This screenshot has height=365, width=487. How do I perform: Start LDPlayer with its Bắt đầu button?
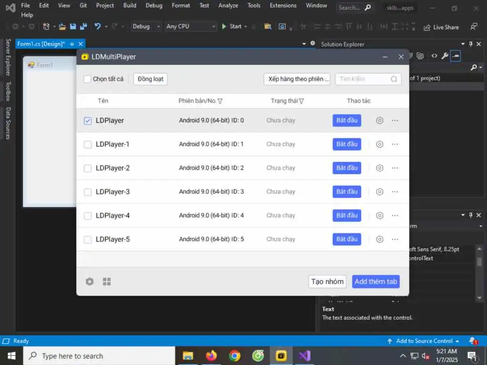[347, 120]
